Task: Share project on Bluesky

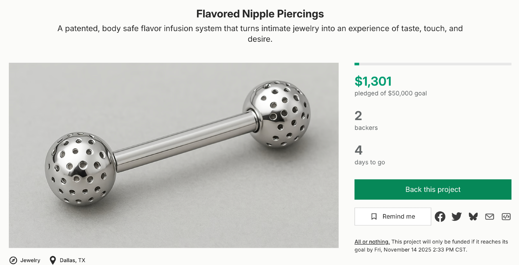Action: 473,217
